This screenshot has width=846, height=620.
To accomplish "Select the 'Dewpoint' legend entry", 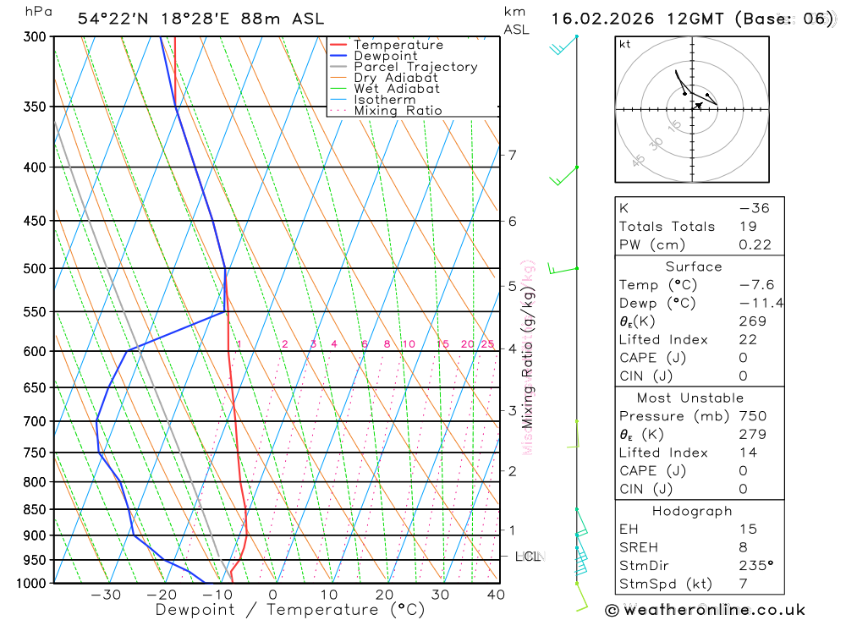I will (x=385, y=56).
